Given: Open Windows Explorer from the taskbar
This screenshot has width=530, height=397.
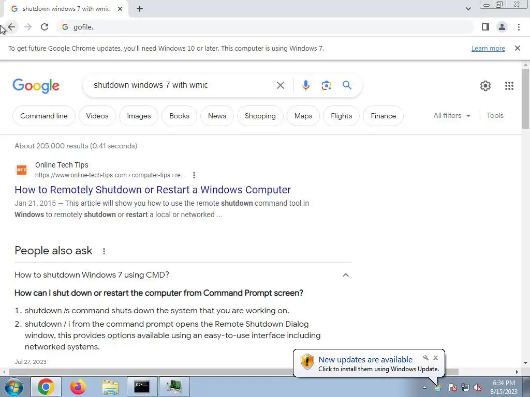Looking at the screenshot, I should pyautogui.click(x=110, y=387).
